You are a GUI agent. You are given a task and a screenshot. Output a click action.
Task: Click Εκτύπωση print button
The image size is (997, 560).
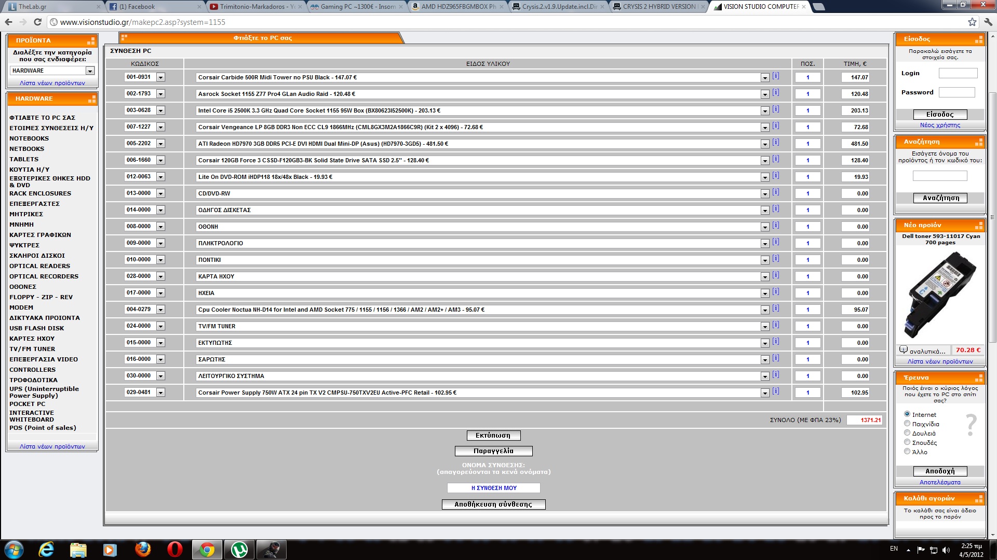pyautogui.click(x=493, y=436)
